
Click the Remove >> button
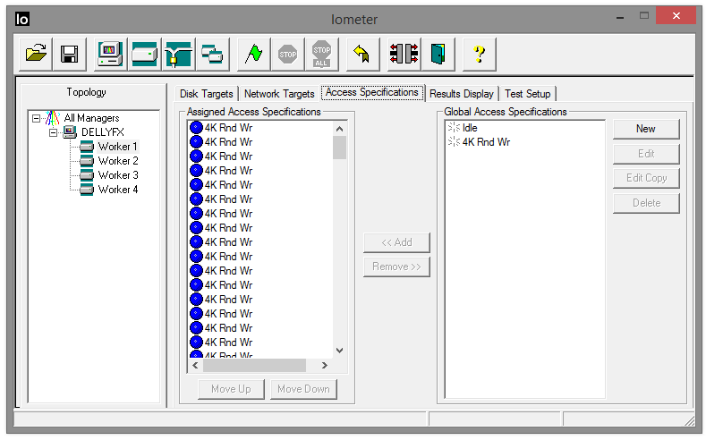396,267
